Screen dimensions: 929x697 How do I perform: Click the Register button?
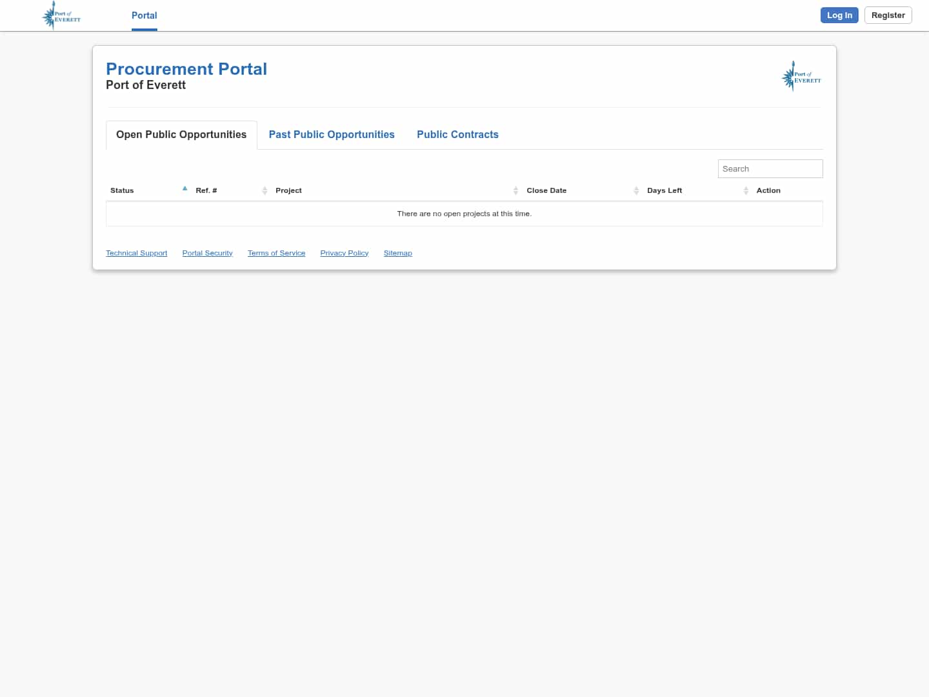click(888, 15)
